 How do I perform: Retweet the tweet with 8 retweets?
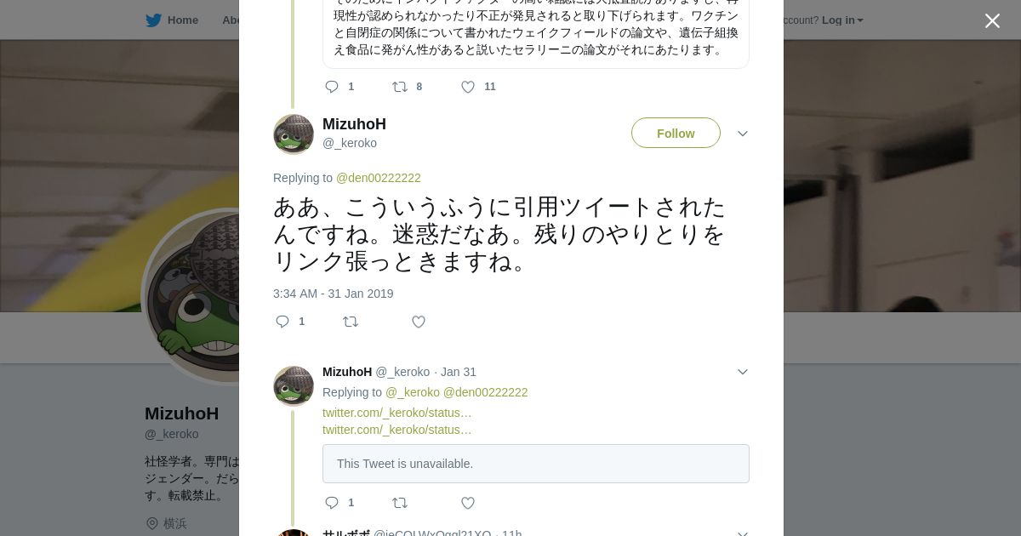[x=400, y=87]
